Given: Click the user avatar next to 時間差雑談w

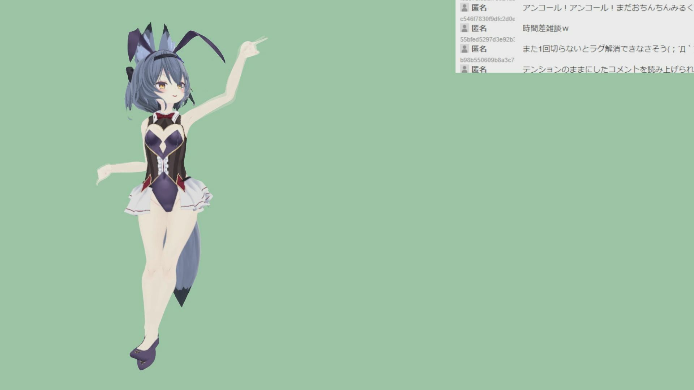Looking at the screenshot, I should coord(464,28).
